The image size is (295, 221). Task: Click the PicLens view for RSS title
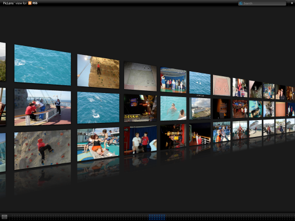20,3
